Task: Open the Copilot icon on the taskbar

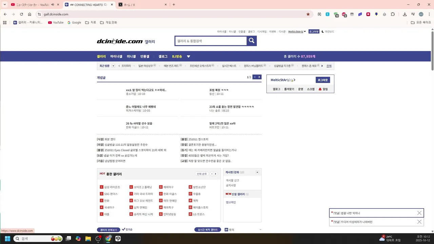Action: click(x=78, y=239)
